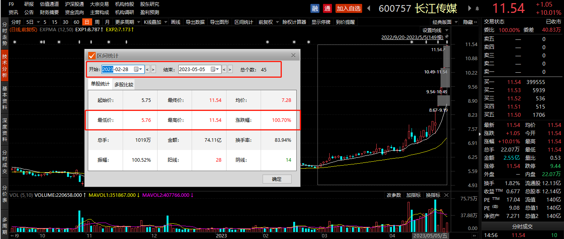Viewport: 564px width, 239px height.
Task: Step start date backward with < button
Action: point(147,69)
